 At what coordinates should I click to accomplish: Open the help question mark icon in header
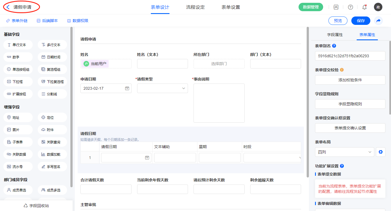[350, 7]
